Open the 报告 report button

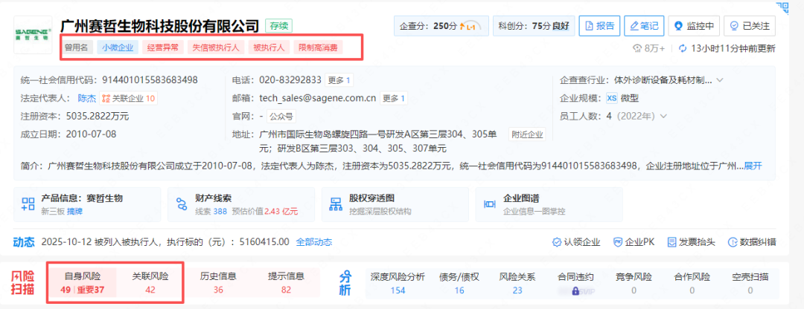point(599,26)
